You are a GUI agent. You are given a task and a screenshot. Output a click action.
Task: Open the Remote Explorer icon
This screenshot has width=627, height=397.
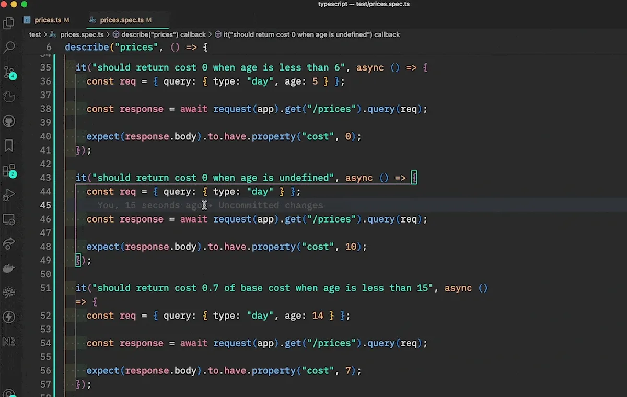tap(9, 219)
